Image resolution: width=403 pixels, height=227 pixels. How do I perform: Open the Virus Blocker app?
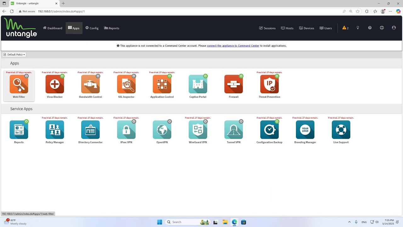[x=55, y=84]
